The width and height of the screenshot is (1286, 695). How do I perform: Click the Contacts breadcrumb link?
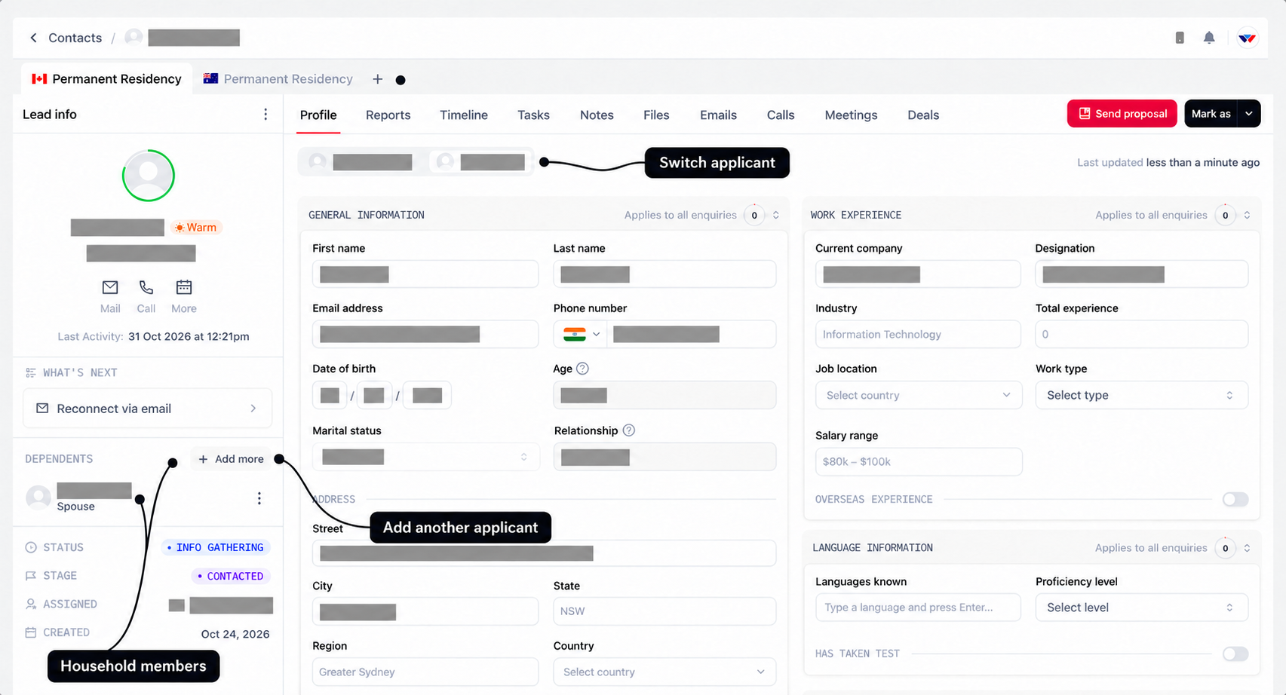point(75,38)
